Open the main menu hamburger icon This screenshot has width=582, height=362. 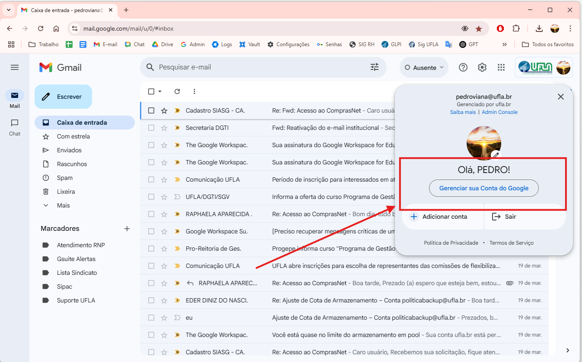coord(15,67)
